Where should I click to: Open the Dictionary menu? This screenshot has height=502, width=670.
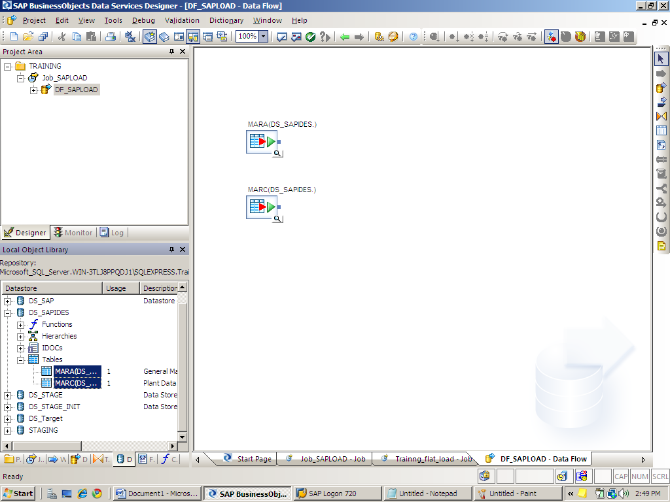(226, 20)
